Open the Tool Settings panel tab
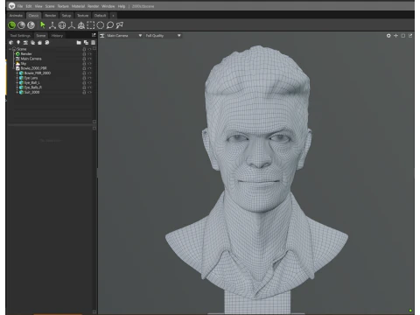 coord(20,36)
